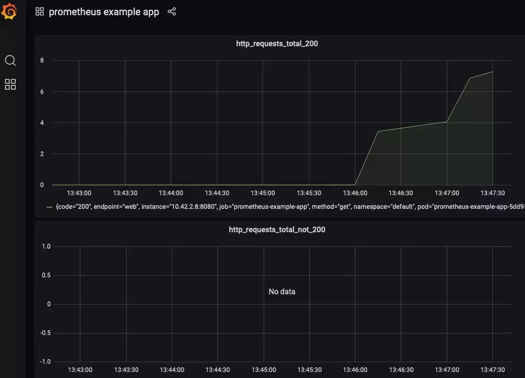
Task: Click the 13:43:00 label on the top chart
Action: [79, 193]
